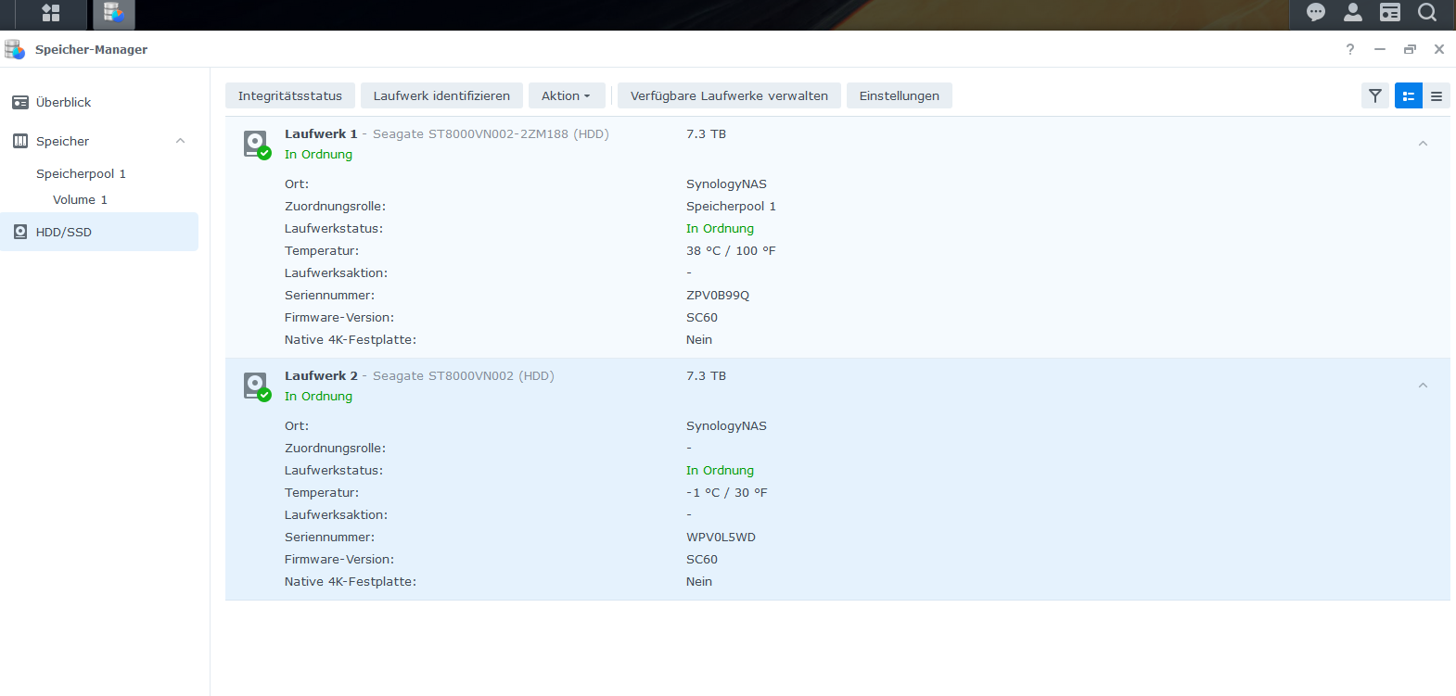This screenshot has height=696, width=1456.
Task: Minimize the Speicher-Manager window
Action: coord(1380,49)
